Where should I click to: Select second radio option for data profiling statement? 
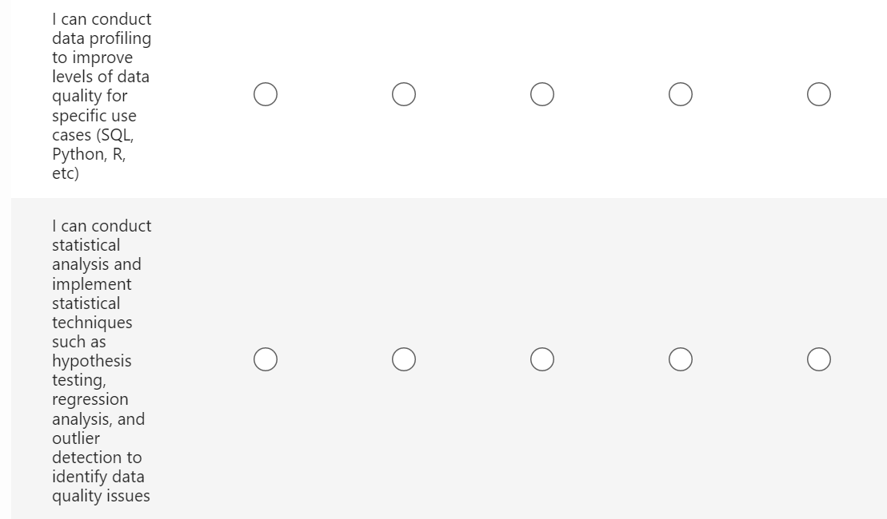click(404, 94)
